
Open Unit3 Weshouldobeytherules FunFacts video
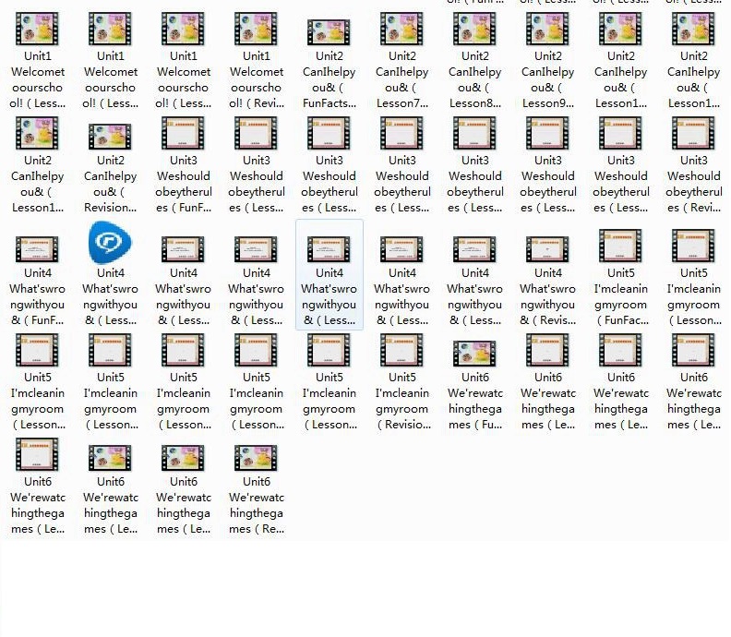[x=184, y=136]
